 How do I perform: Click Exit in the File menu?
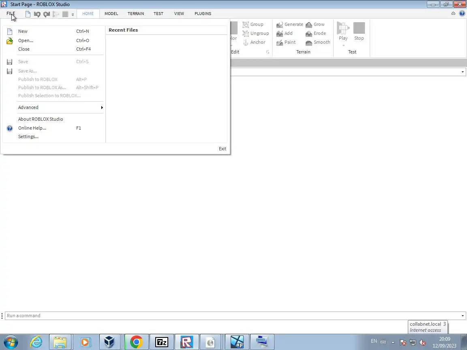point(223,149)
